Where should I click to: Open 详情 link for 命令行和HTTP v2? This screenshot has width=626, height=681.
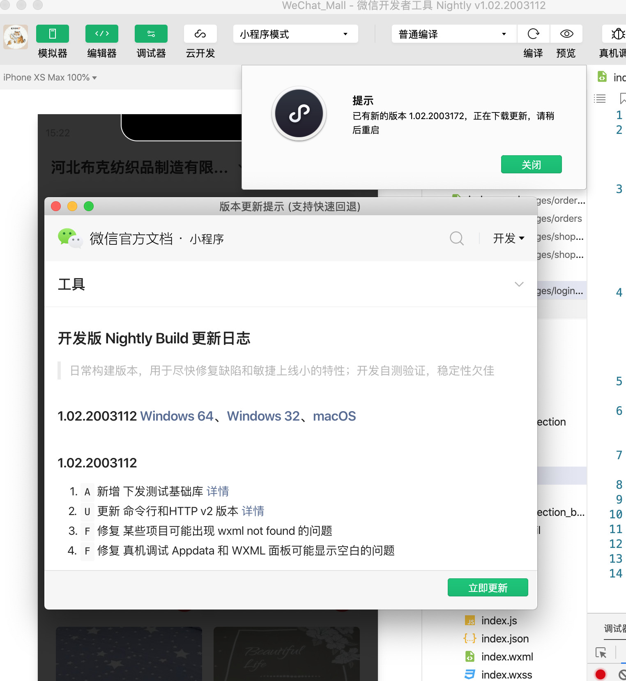click(x=253, y=511)
